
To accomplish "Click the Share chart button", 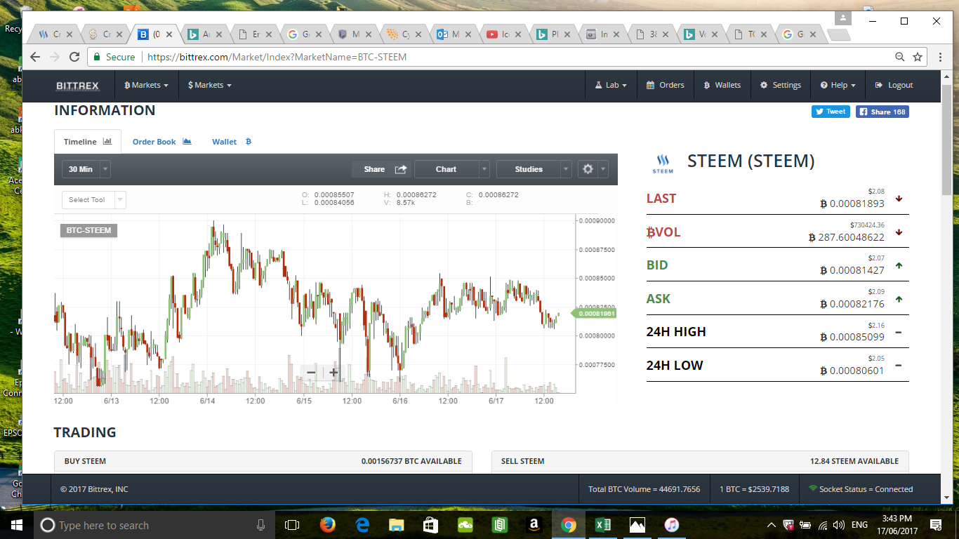I will pos(381,169).
